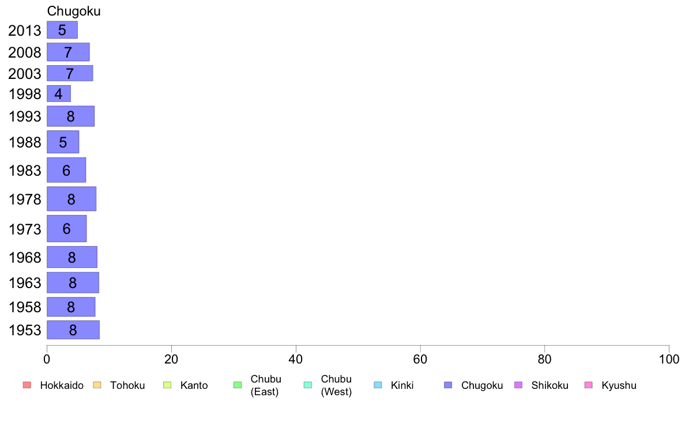This screenshot has height=424, width=685.
Task: Select the 1953 bar showing 8
Action: point(73,330)
